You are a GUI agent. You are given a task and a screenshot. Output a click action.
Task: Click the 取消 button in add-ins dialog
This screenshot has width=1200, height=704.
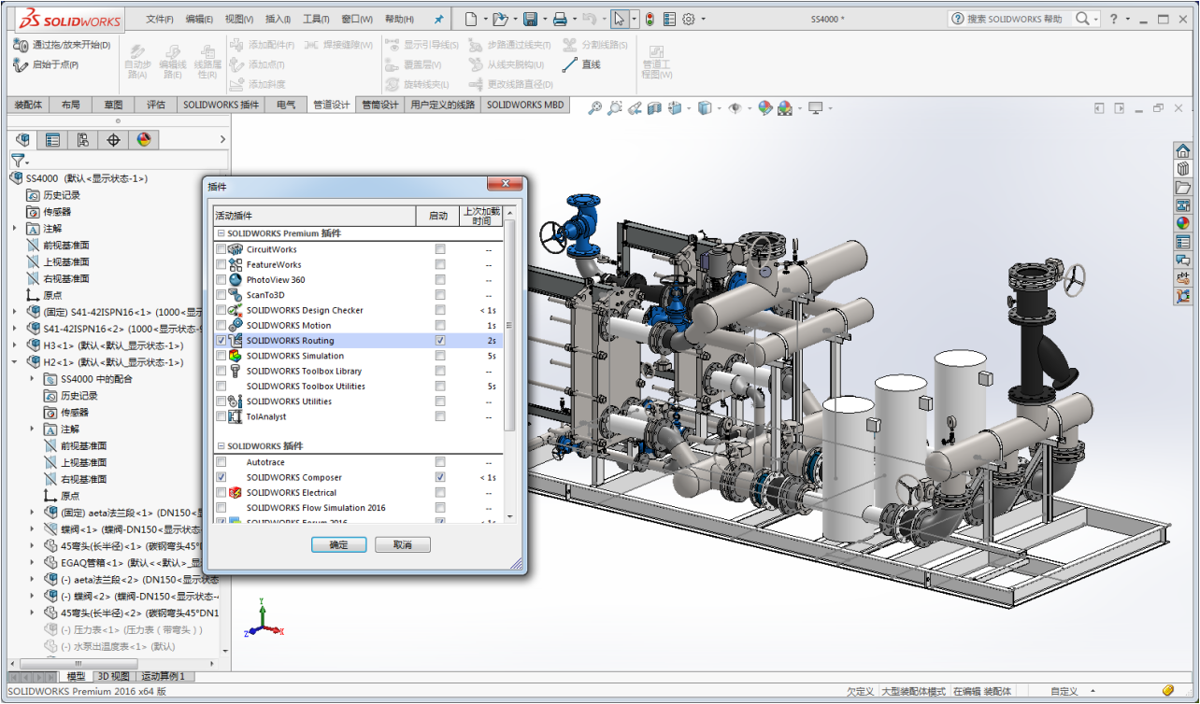(x=403, y=544)
